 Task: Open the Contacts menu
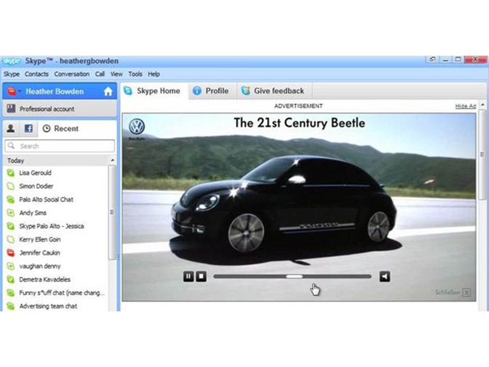pyautogui.click(x=37, y=74)
